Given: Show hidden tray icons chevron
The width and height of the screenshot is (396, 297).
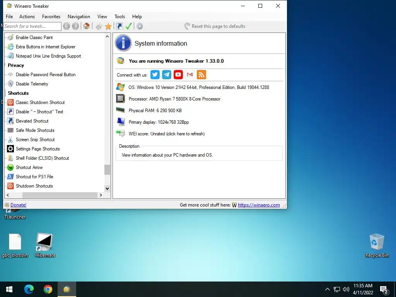Looking at the screenshot, I should [x=327, y=289].
